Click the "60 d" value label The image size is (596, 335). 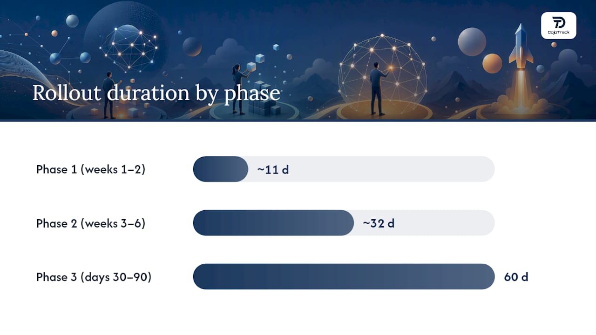[516, 277]
